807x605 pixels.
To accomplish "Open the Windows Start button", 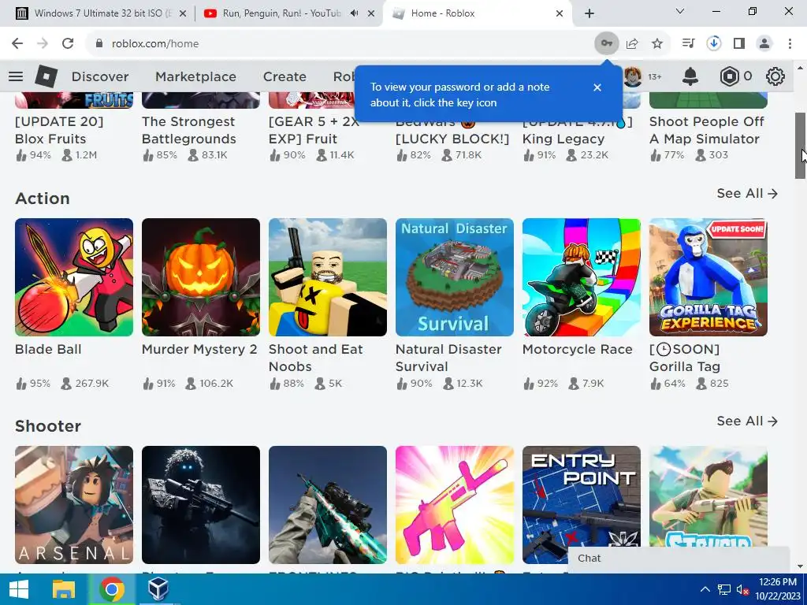I will (x=19, y=589).
